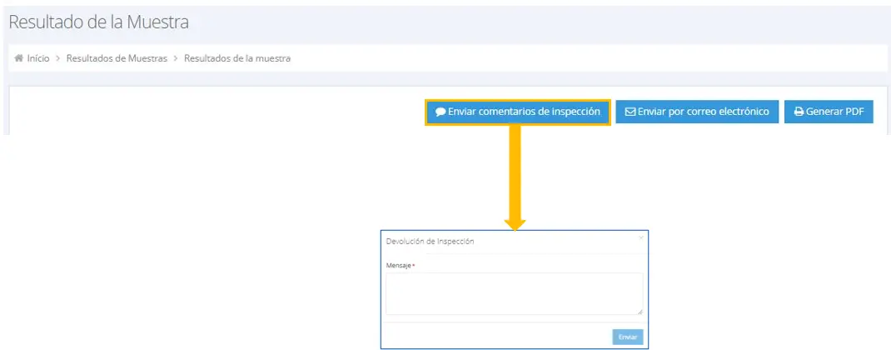Viewport: 891px width, 350px height.
Task: Click the envelope email icon
Action: pyautogui.click(x=630, y=112)
